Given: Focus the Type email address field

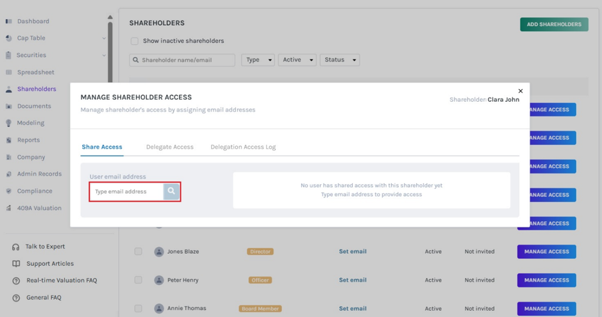Looking at the screenshot, I should [x=127, y=191].
